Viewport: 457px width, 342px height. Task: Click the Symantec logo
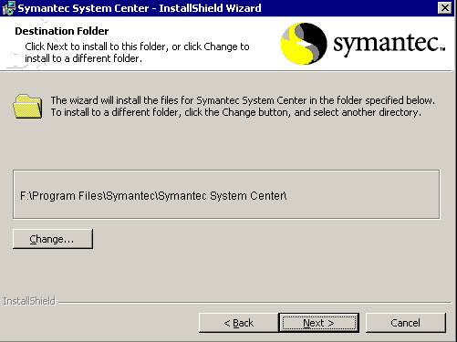coord(363,44)
